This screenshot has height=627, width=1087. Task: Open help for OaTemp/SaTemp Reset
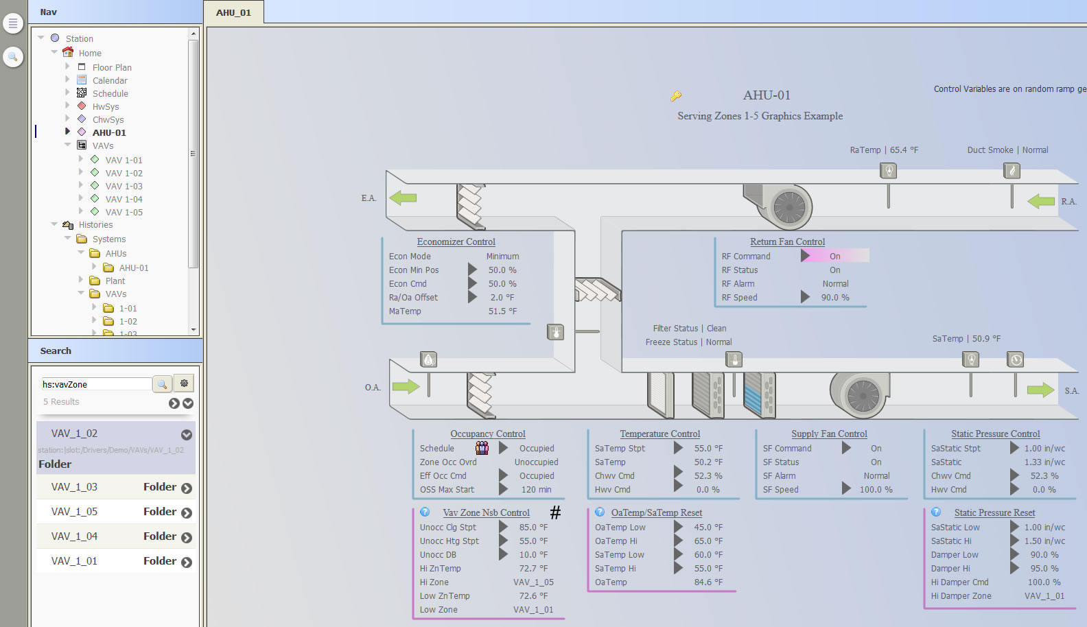tap(600, 512)
